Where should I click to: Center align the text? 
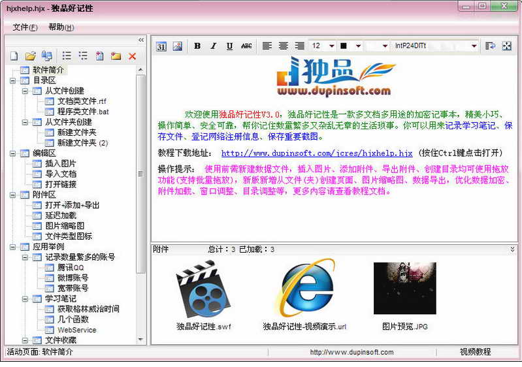coord(284,46)
